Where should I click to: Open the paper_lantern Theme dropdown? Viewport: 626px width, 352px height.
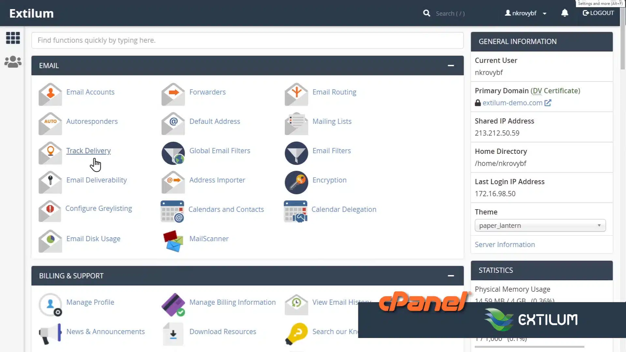[540, 226]
